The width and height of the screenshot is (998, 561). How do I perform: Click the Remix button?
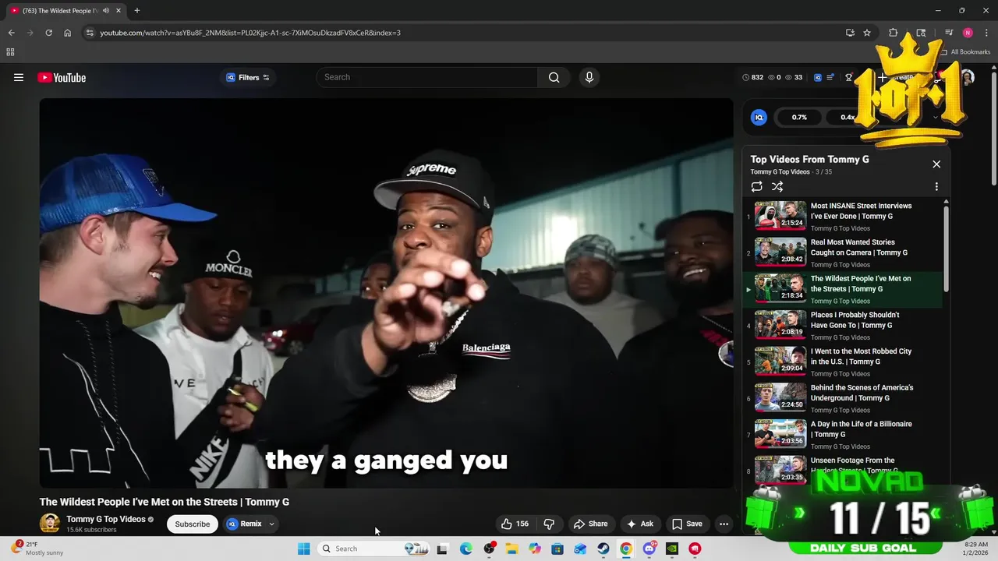point(245,524)
